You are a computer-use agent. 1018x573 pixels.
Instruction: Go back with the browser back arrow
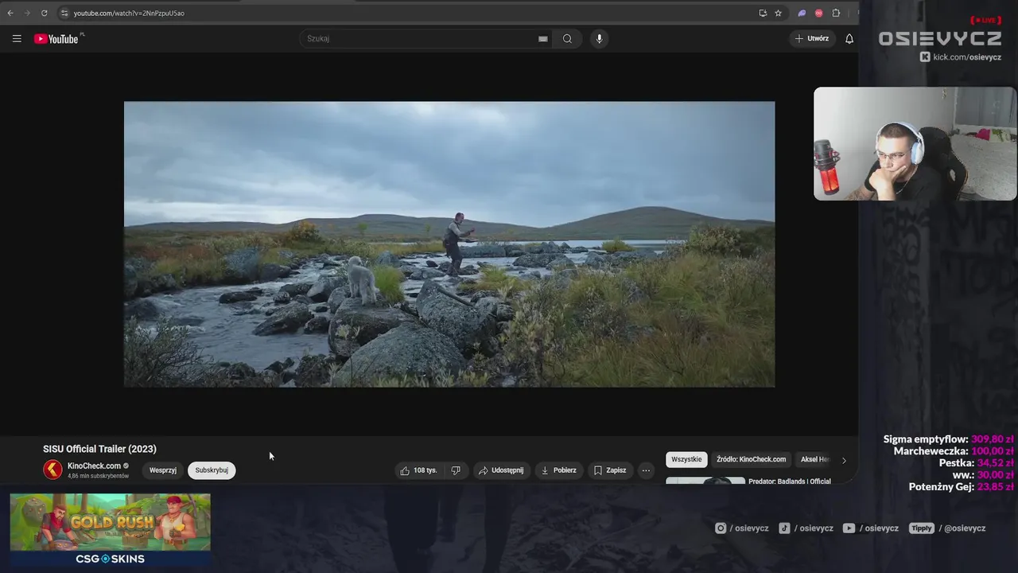click(x=10, y=13)
